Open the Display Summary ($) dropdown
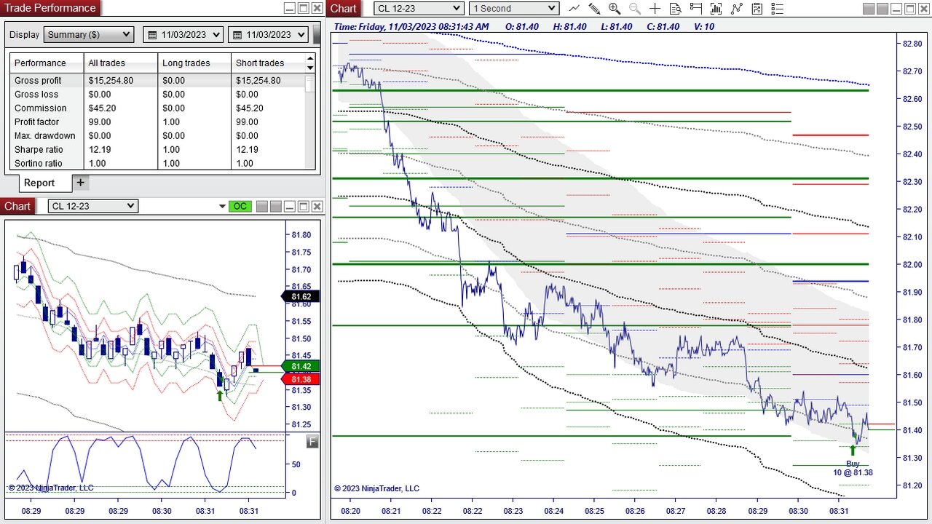Viewport: 932px width, 524px height. (89, 34)
